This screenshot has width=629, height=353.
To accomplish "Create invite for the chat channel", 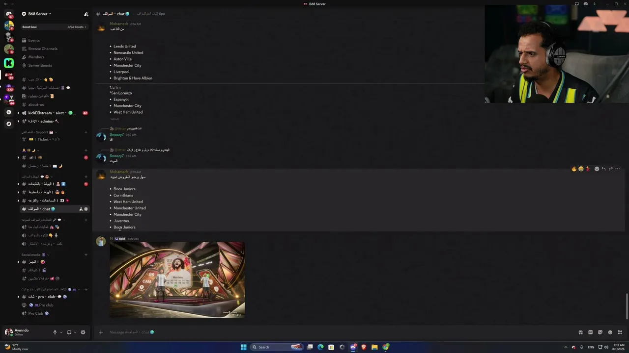I will pos(81,209).
